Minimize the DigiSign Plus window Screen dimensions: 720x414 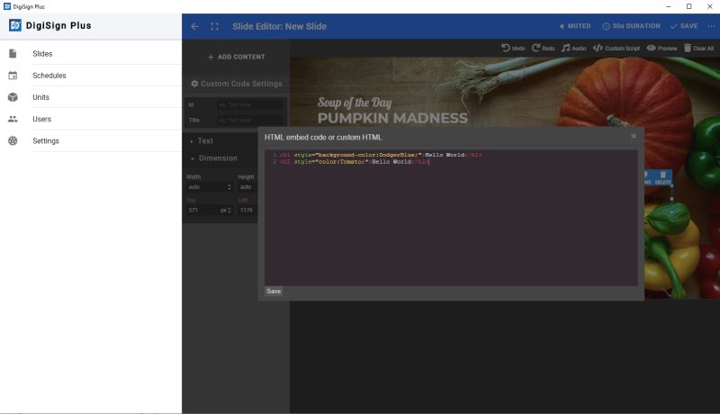(x=669, y=6)
